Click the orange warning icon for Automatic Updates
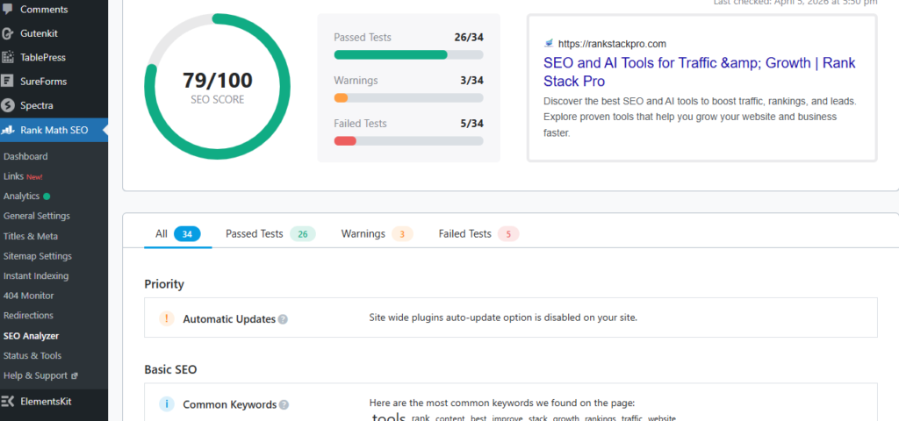 [x=166, y=318]
